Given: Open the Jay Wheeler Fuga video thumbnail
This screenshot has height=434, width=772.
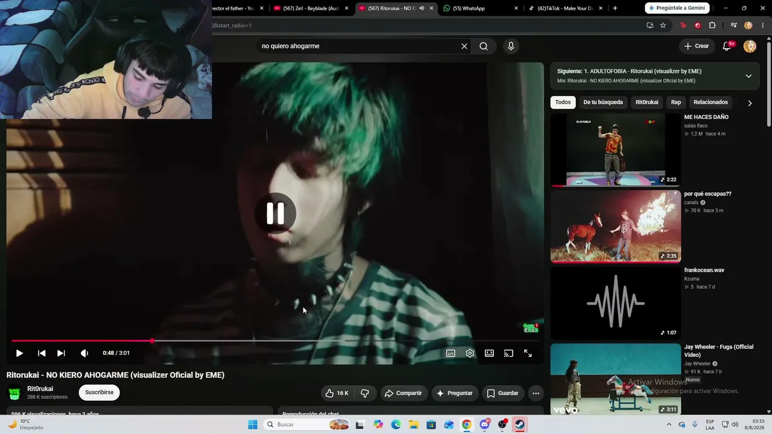Looking at the screenshot, I should click(x=616, y=379).
